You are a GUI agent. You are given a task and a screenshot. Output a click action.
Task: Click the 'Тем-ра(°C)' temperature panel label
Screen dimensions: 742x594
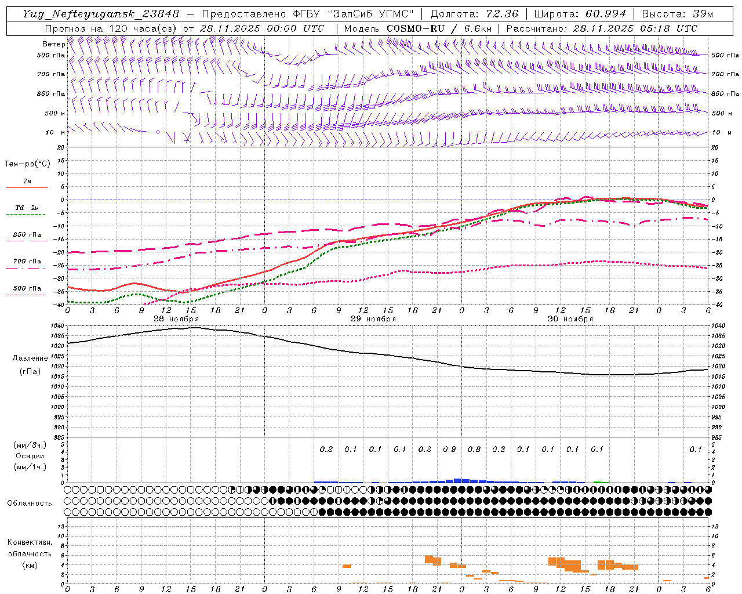click(x=27, y=164)
